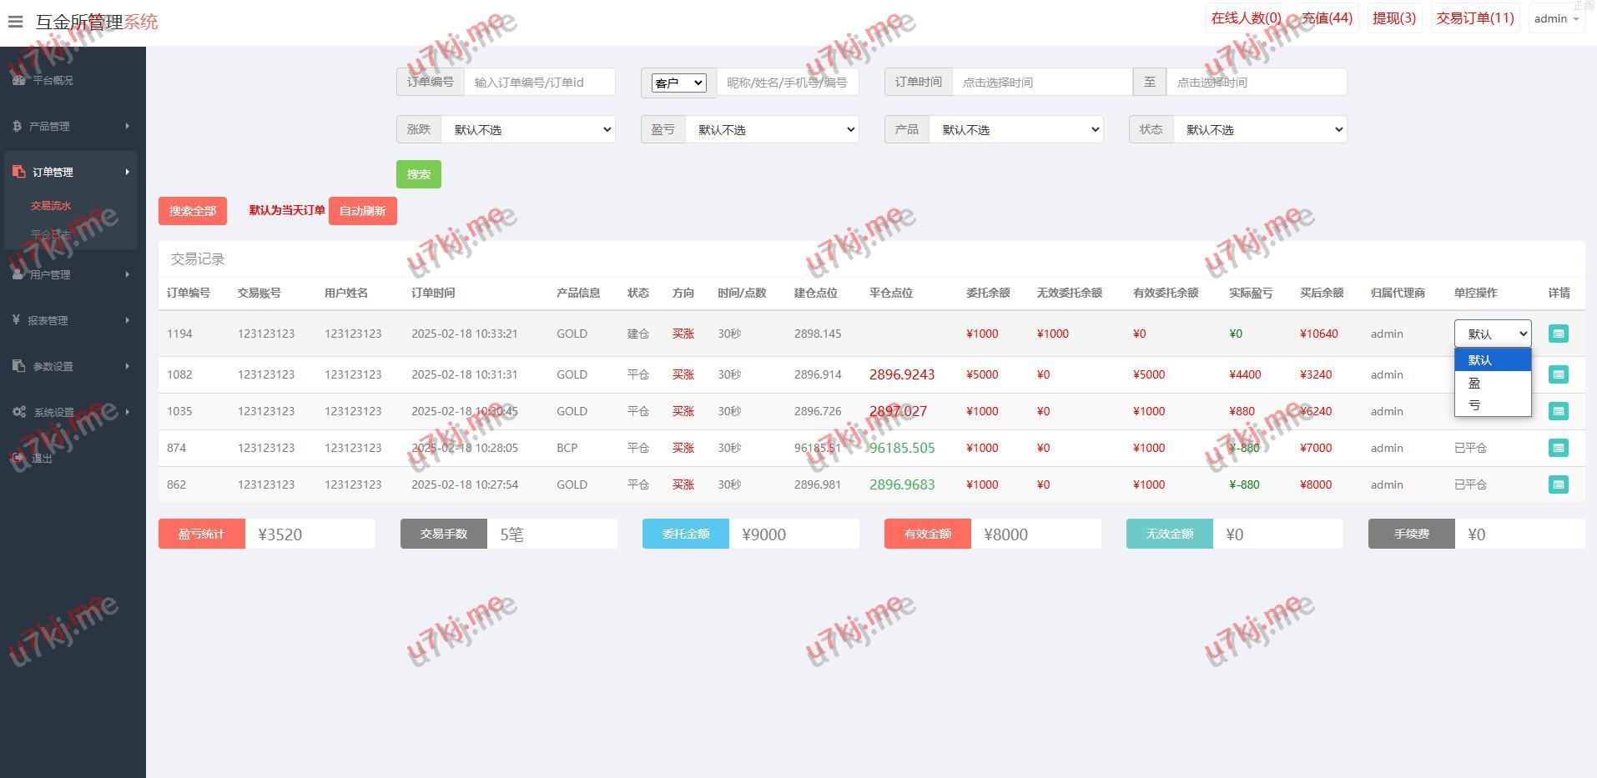Open details icon for order 874
The width and height of the screenshot is (1597, 778).
tap(1558, 448)
